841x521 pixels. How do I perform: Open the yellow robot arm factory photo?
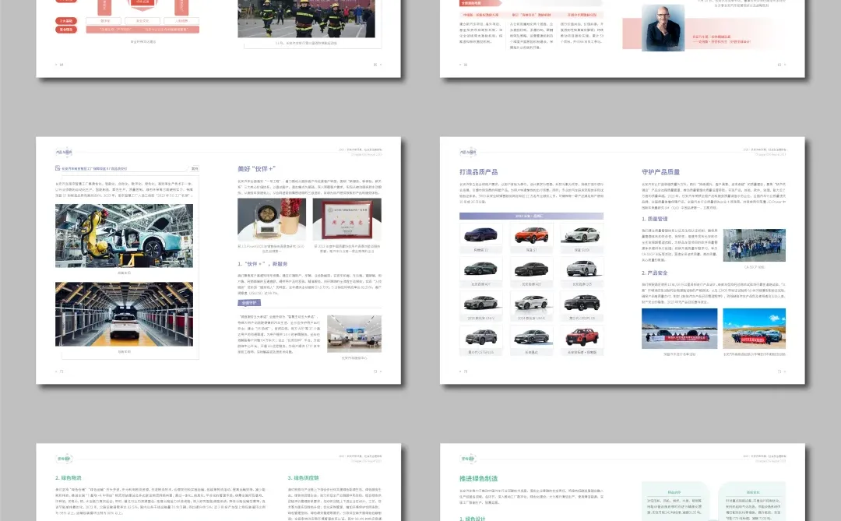click(124, 235)
